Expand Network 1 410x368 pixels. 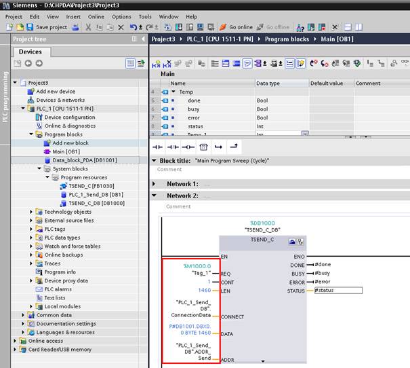point(155,184)
